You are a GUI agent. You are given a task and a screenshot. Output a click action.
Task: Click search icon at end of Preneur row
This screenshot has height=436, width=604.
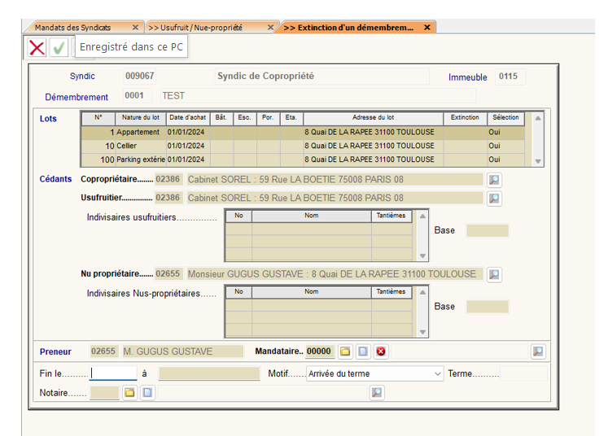click(537, 351)
